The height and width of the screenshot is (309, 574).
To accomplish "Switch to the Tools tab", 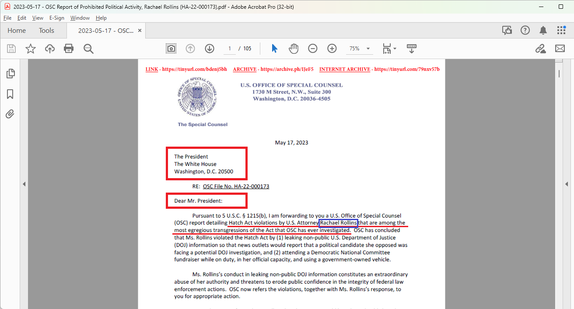I will [x=46, y=31].
